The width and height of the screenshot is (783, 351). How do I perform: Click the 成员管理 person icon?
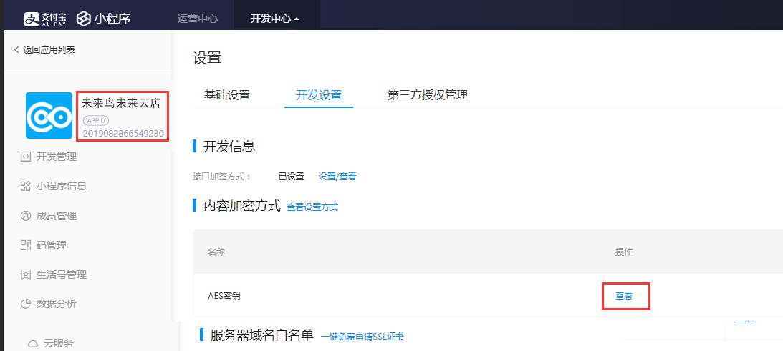tap(26, 216)
